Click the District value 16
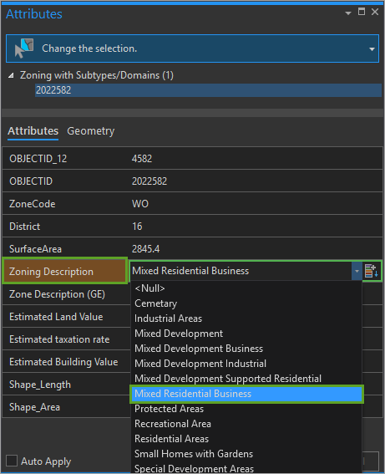Screen dimensions: 385x474 click(137, 227)
